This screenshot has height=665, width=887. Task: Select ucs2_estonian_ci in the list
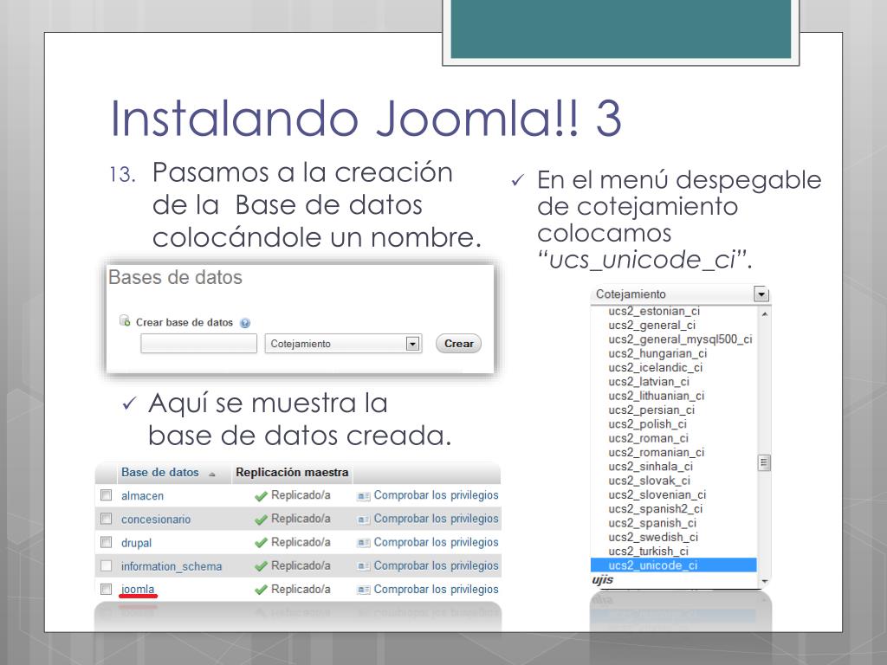(654, 311)
